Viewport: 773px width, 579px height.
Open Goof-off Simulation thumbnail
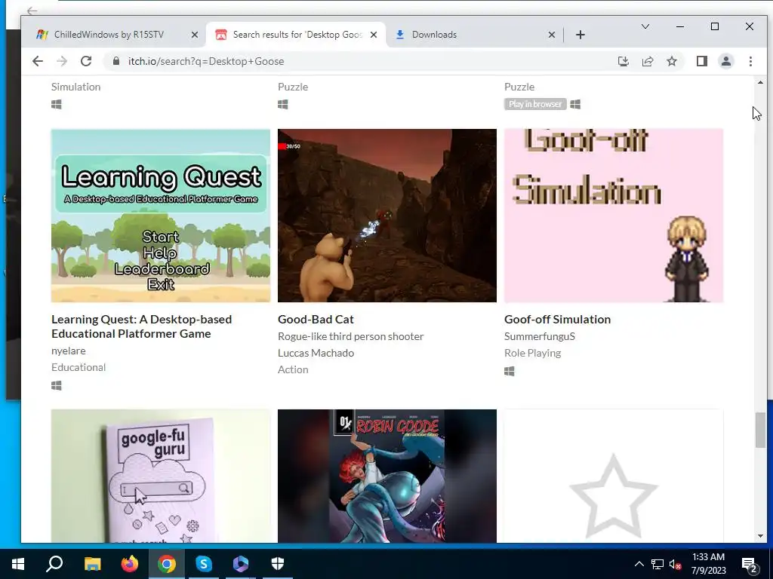pos(614,216)
